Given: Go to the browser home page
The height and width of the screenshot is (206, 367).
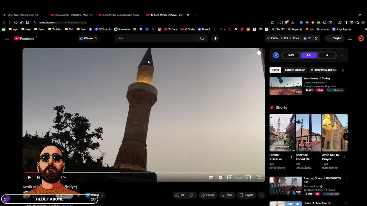Looking at the screenshot, I should pos(22,23).
